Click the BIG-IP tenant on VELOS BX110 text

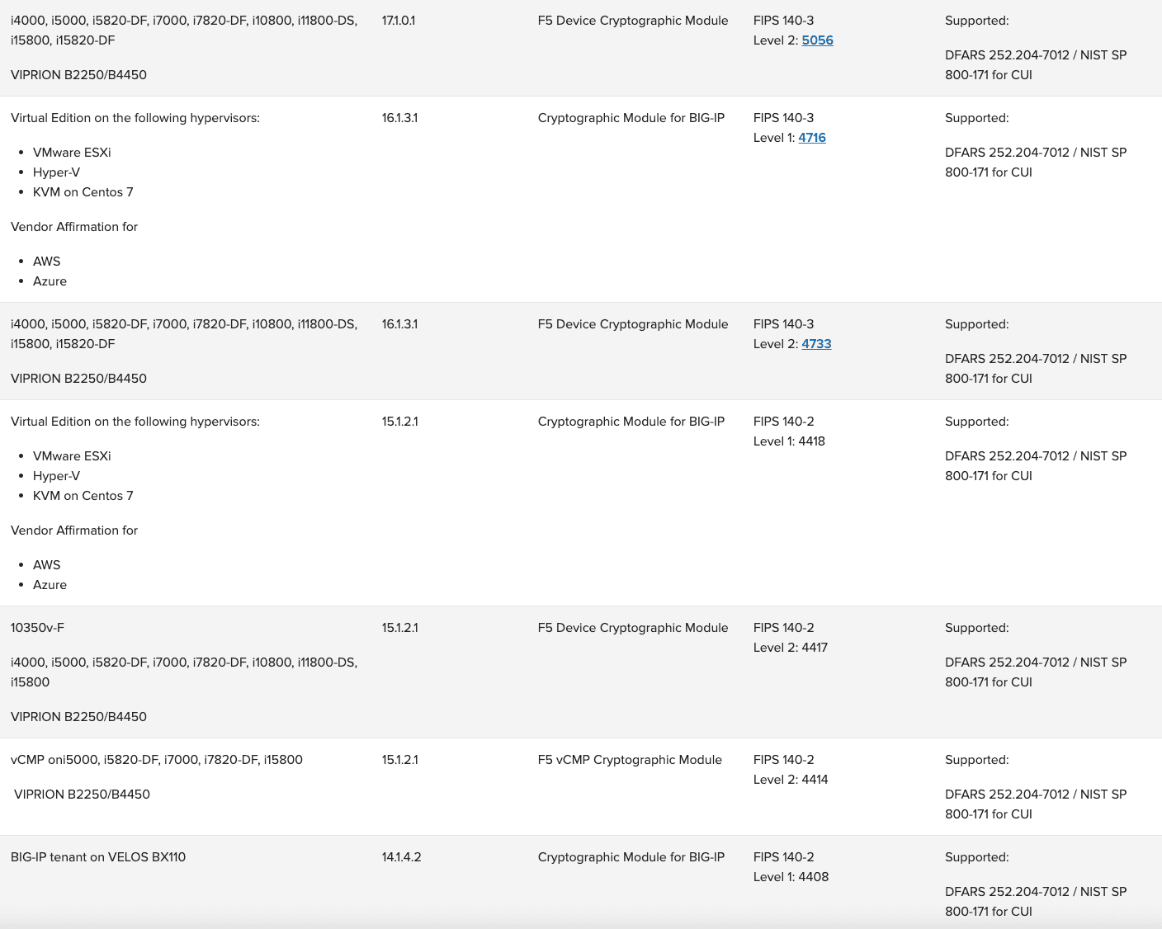[x=98, y=857]
